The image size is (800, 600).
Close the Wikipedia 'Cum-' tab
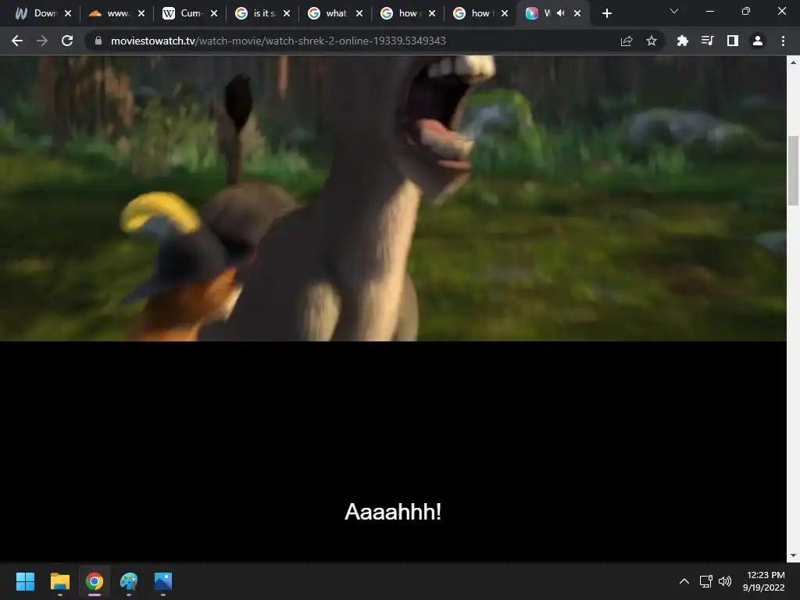coord(214,13)
